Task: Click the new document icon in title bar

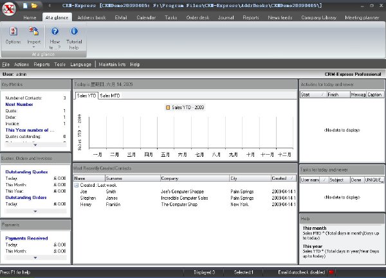Action: click(25, 5)
